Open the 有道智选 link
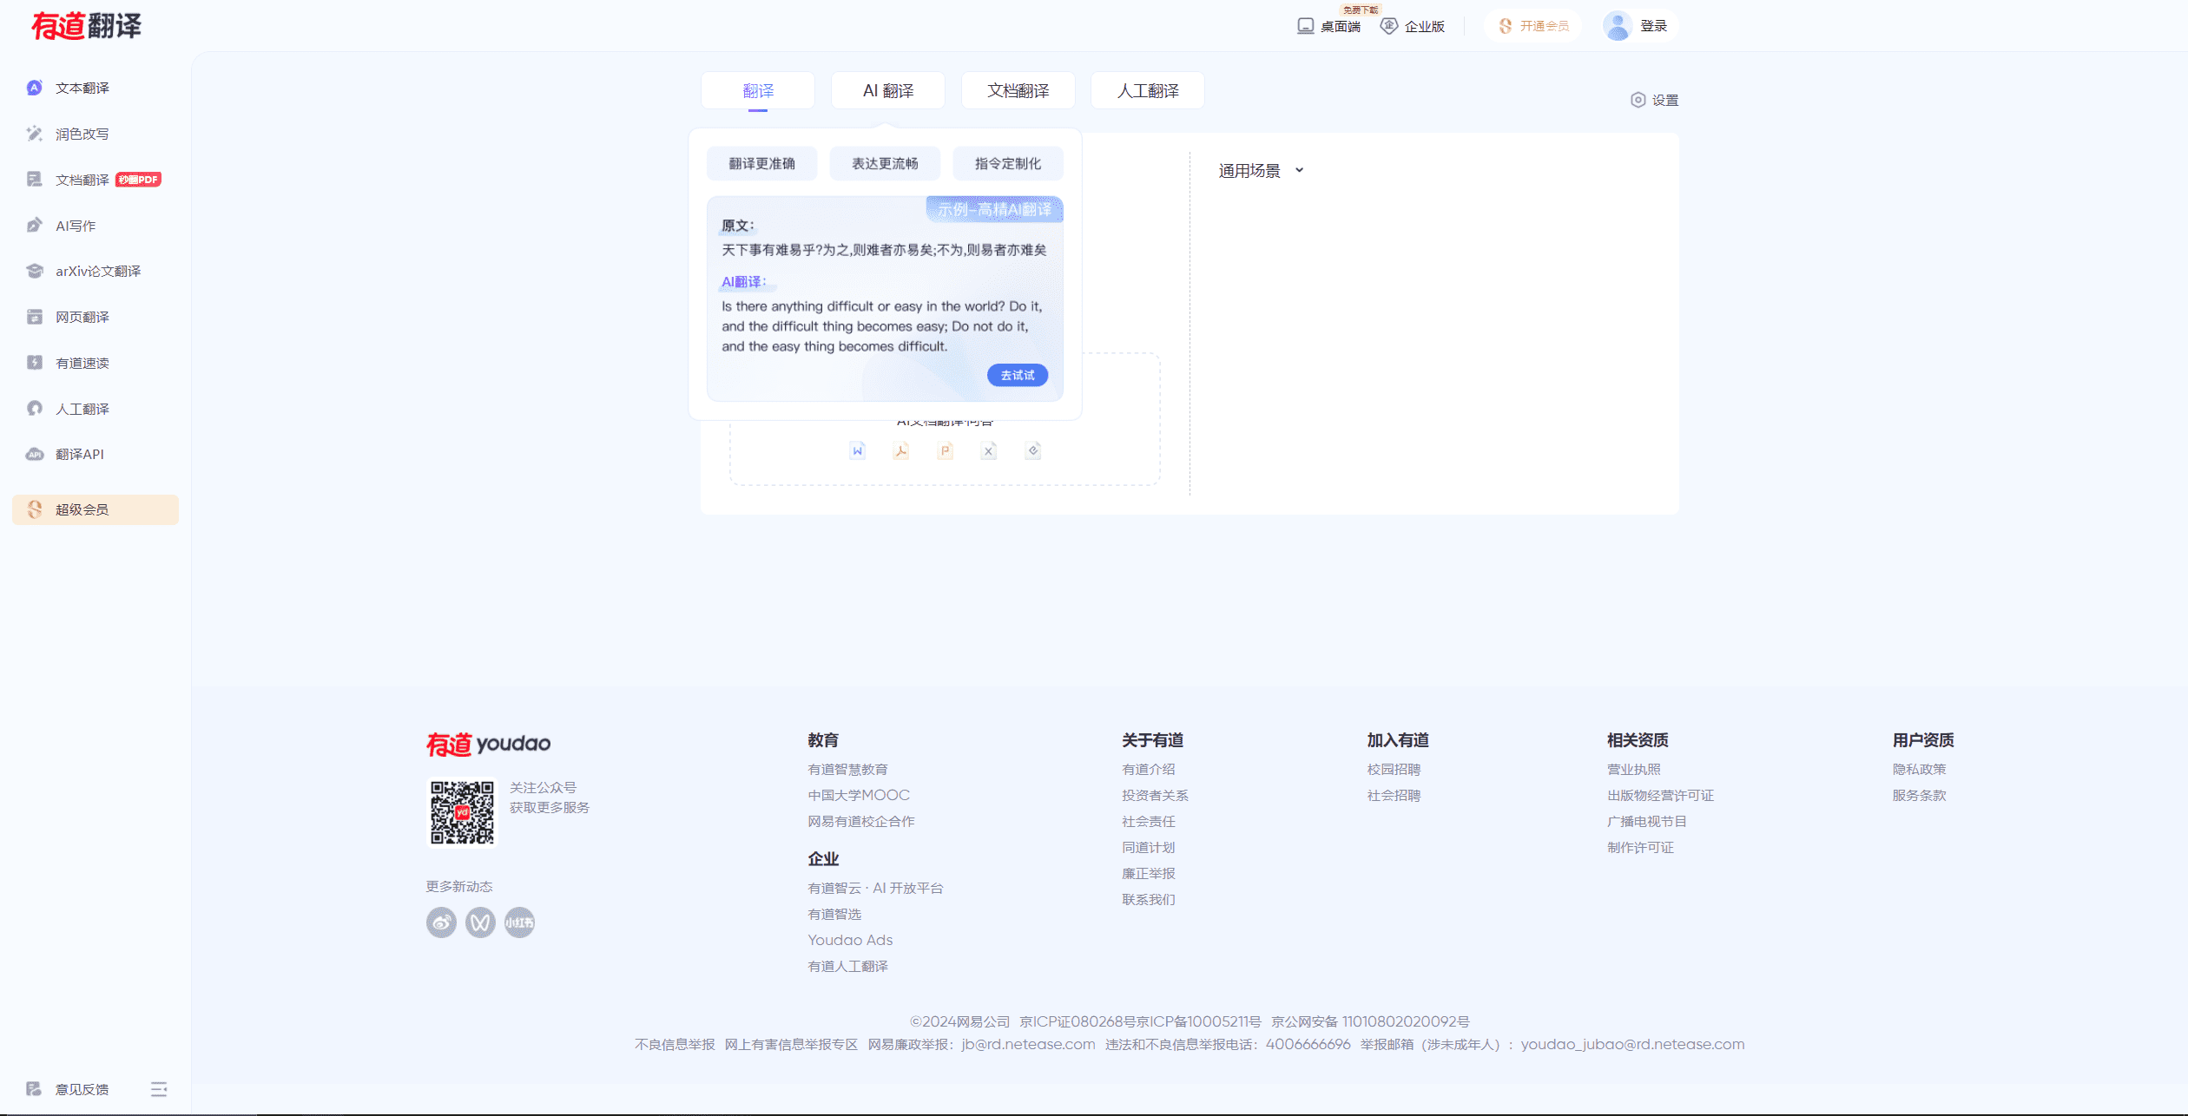This screenshot has width=2188, height=1116. click(x=834, y=914)
